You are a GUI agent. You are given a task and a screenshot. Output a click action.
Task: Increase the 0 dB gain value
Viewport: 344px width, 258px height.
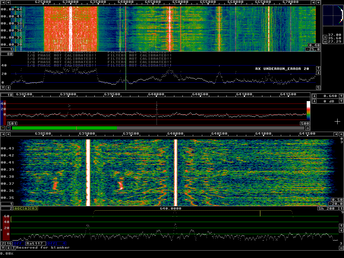[341, 101]
